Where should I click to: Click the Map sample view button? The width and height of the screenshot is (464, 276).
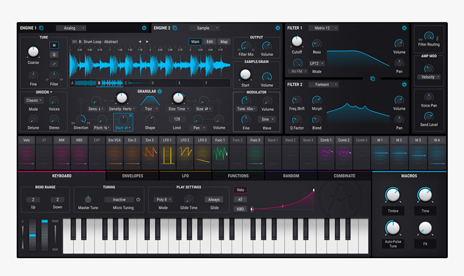coord(224,42)
